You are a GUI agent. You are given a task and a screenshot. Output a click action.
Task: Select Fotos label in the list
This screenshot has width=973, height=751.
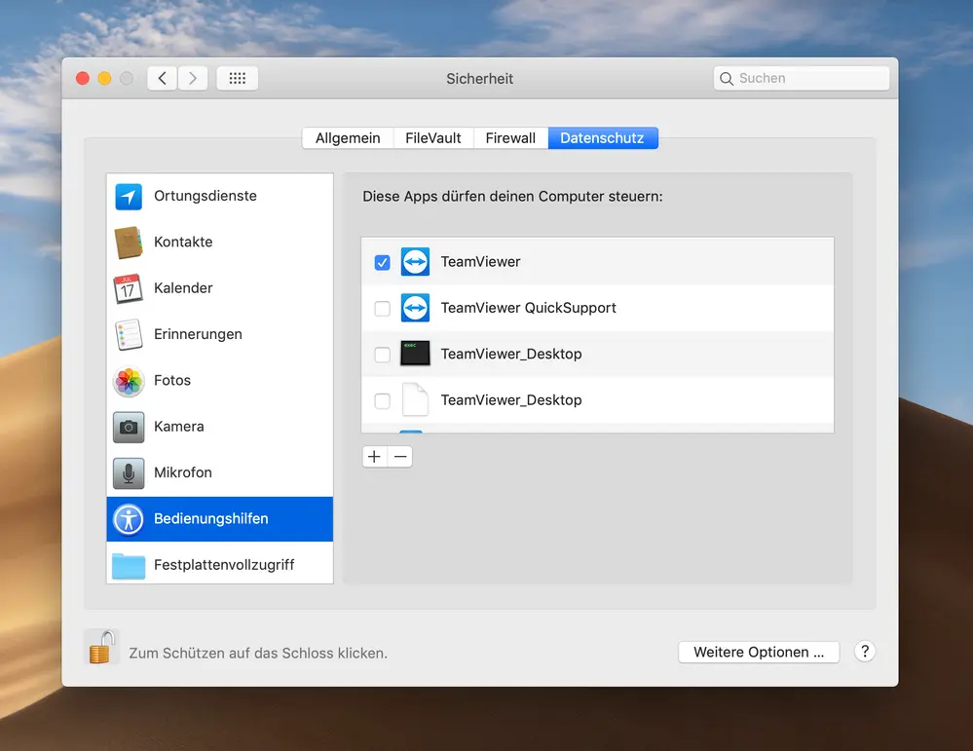(x=171, y=381)
